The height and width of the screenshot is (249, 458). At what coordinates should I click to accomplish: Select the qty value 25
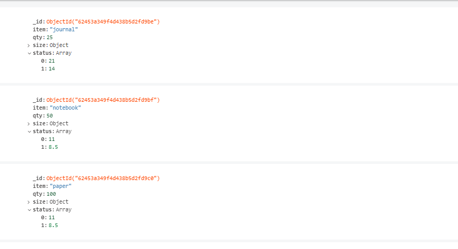49,38
